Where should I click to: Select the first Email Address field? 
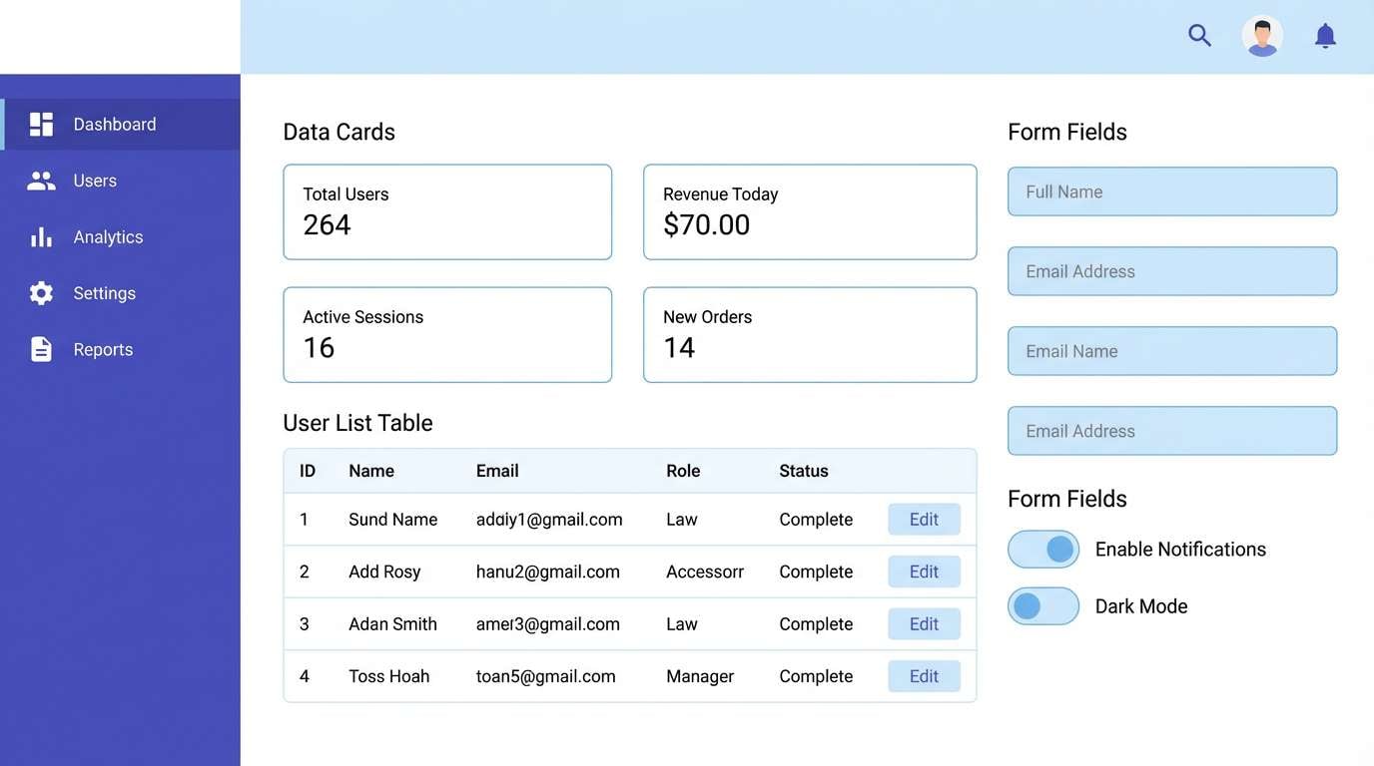click(1172, 270)
